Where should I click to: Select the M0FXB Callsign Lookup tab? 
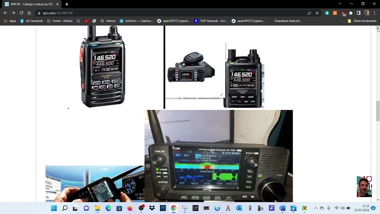coord(31,4)
